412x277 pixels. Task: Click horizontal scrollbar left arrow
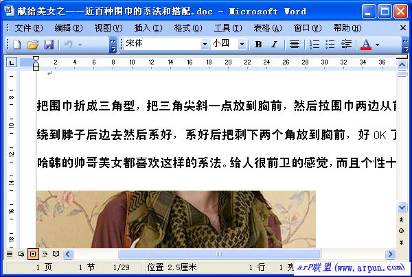[68, 254]
